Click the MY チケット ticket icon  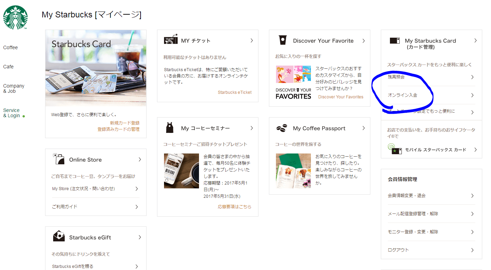(171, 39)
